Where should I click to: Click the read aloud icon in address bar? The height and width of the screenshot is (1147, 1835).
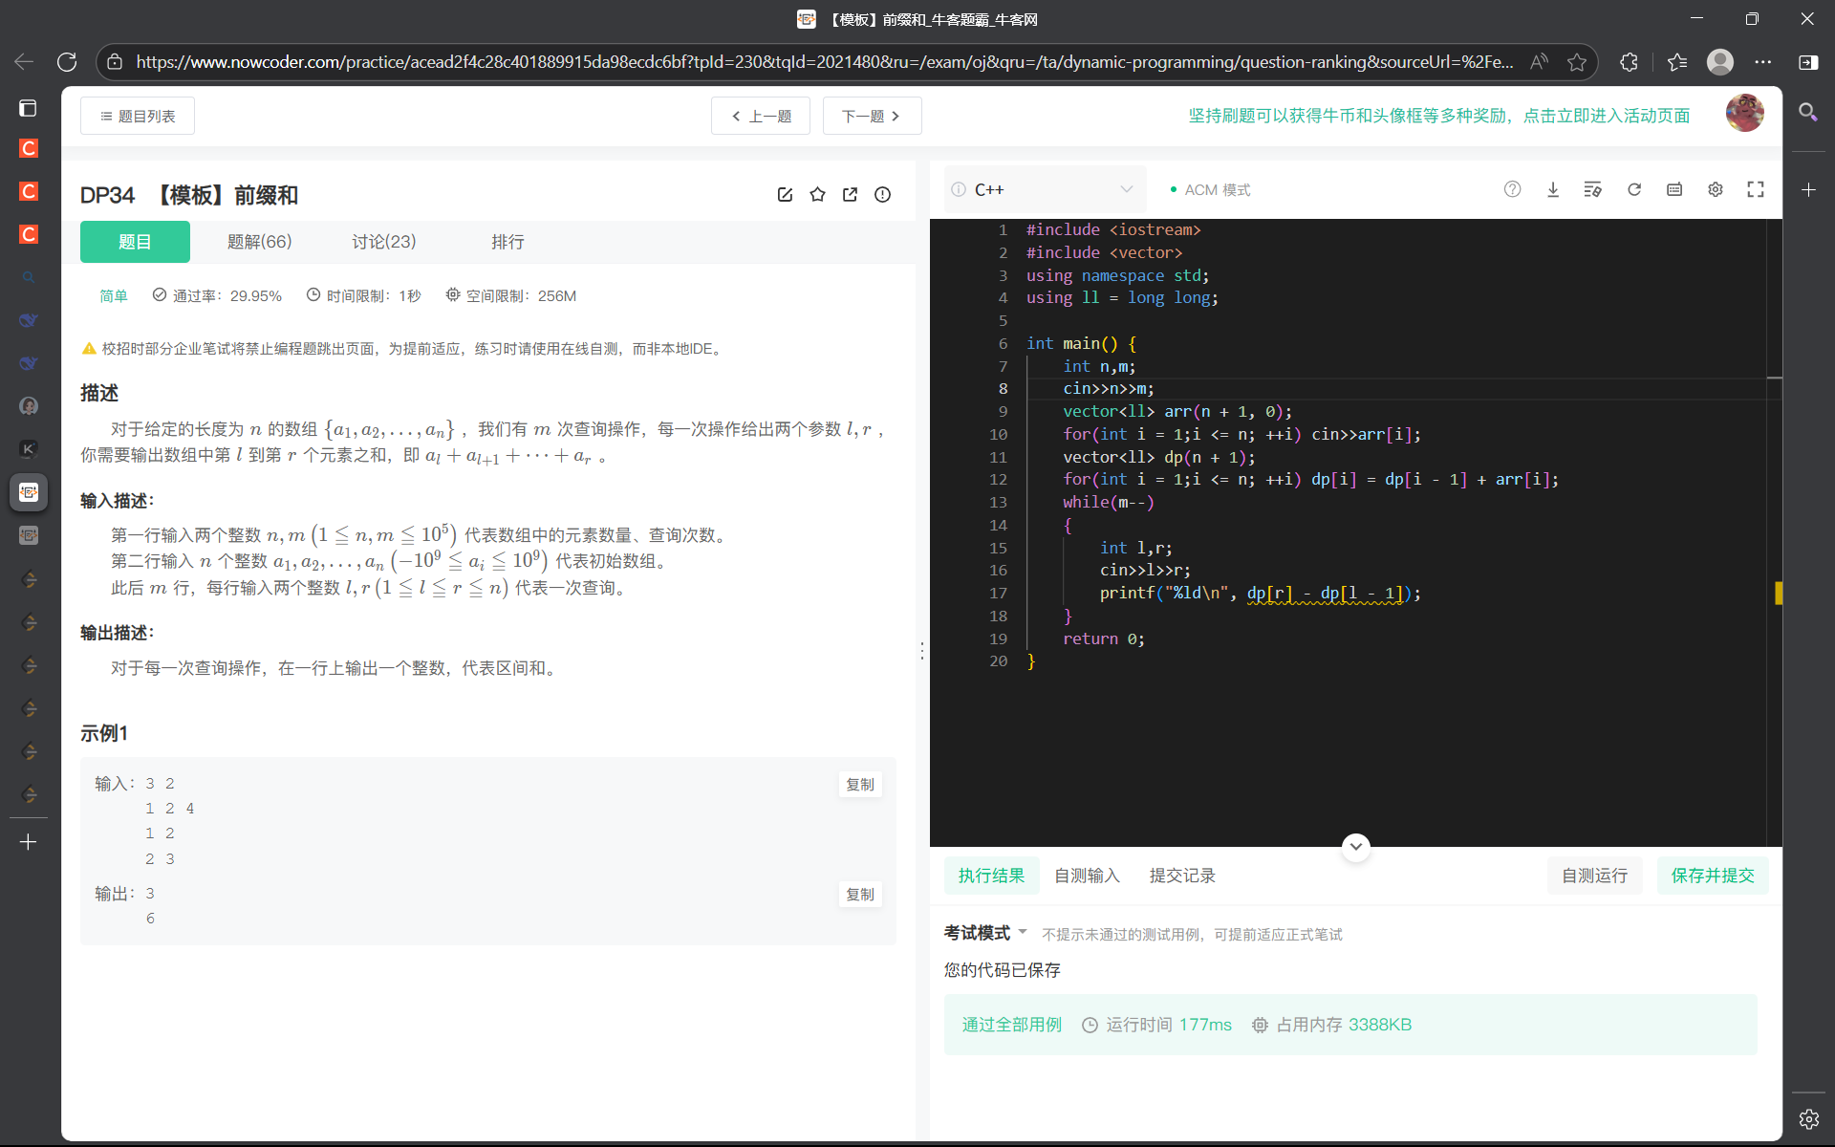[1539, 62]
